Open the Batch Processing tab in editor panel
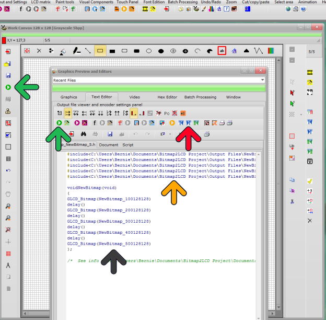 200,97
